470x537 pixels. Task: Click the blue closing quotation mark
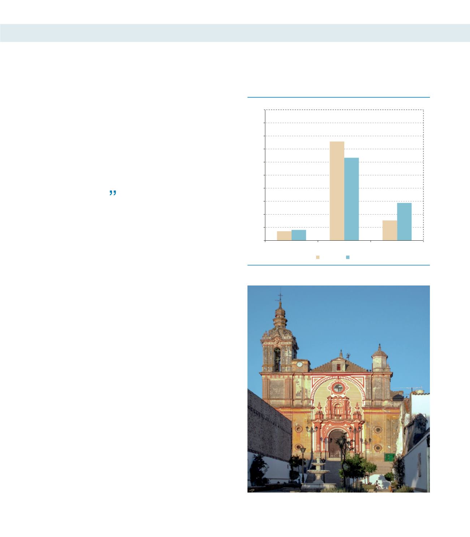pyautogui.click(x=113, y=193)
